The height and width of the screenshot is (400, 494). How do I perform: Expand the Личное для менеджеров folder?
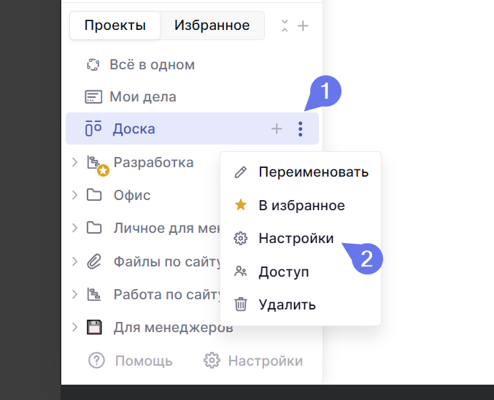(x=74, y=228)
